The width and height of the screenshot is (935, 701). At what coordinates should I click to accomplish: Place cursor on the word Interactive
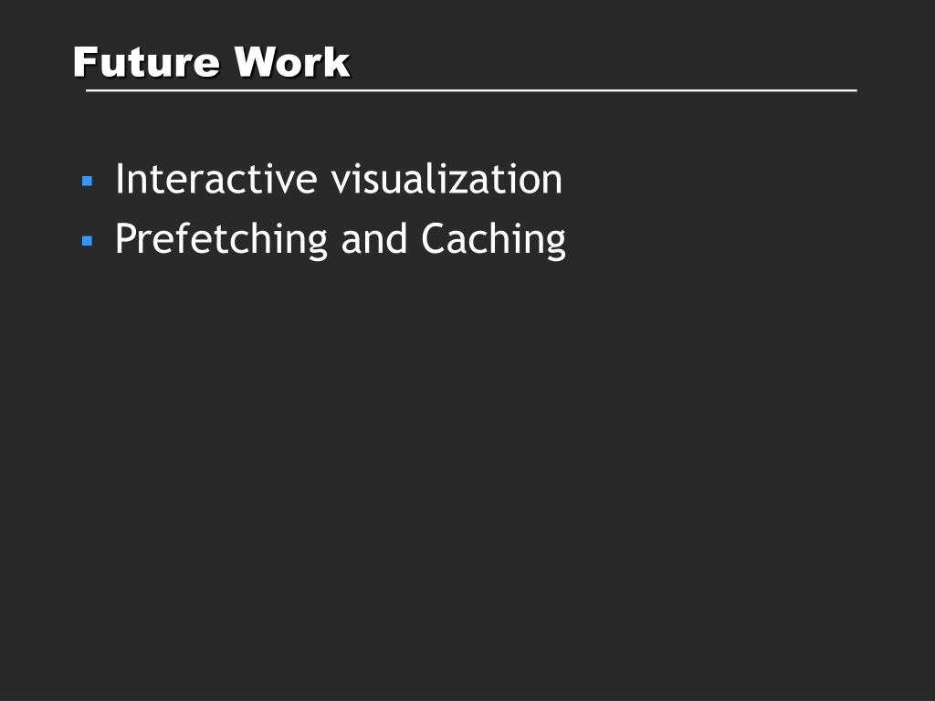point(215,178)
